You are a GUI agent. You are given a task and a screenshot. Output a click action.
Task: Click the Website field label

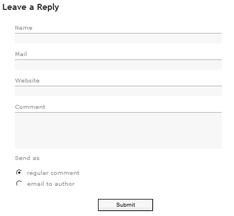27,81
